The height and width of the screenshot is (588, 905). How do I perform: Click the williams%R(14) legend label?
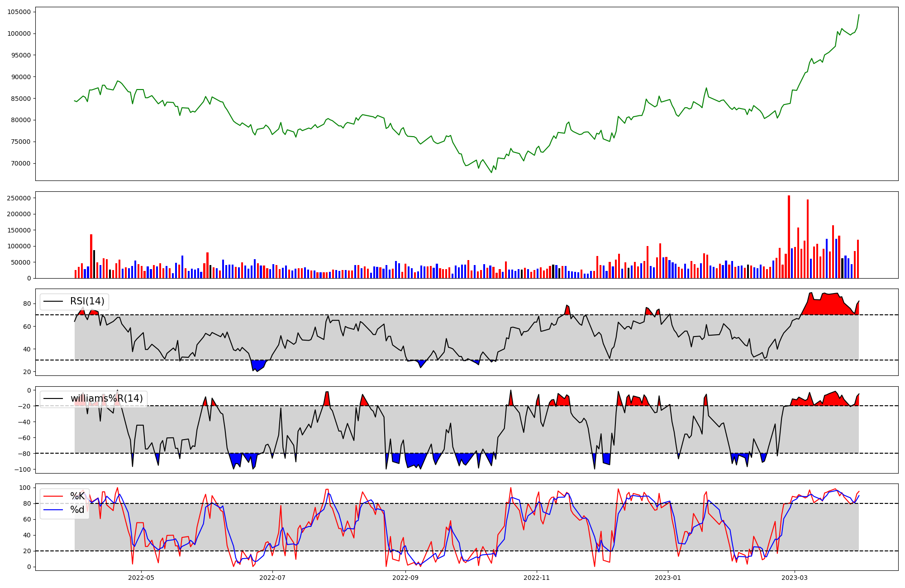(106, 398)
